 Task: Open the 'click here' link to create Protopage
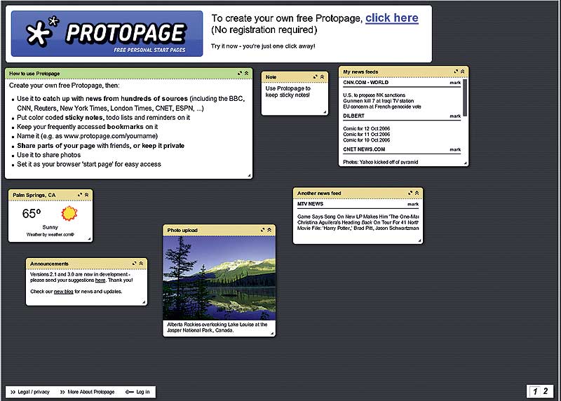[392, 18]
